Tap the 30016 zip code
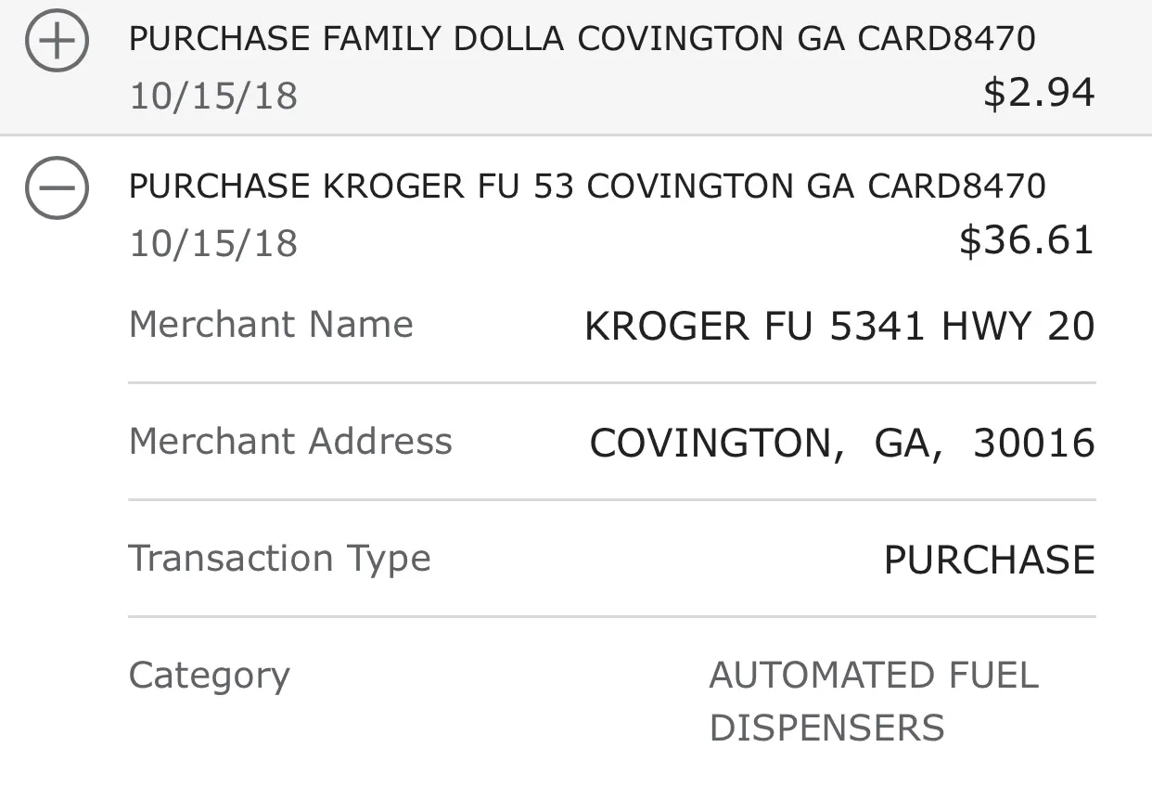 [x=1033, y=444]
